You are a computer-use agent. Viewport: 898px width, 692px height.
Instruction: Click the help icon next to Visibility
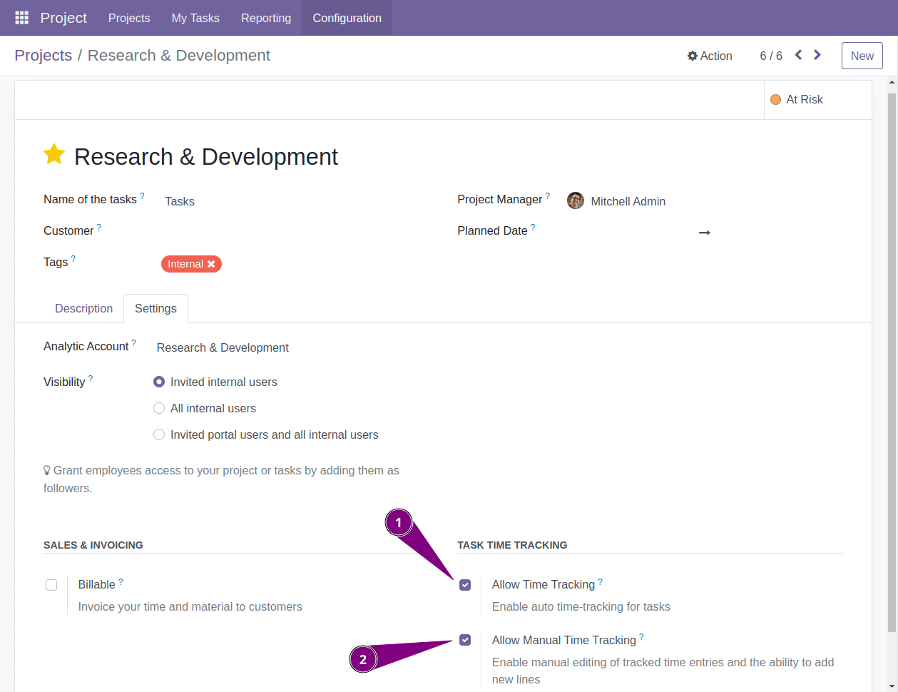tap(91, 377)
